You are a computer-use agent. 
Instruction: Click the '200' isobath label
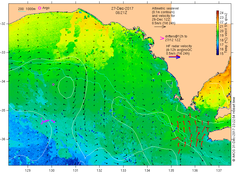click(21, 9)
